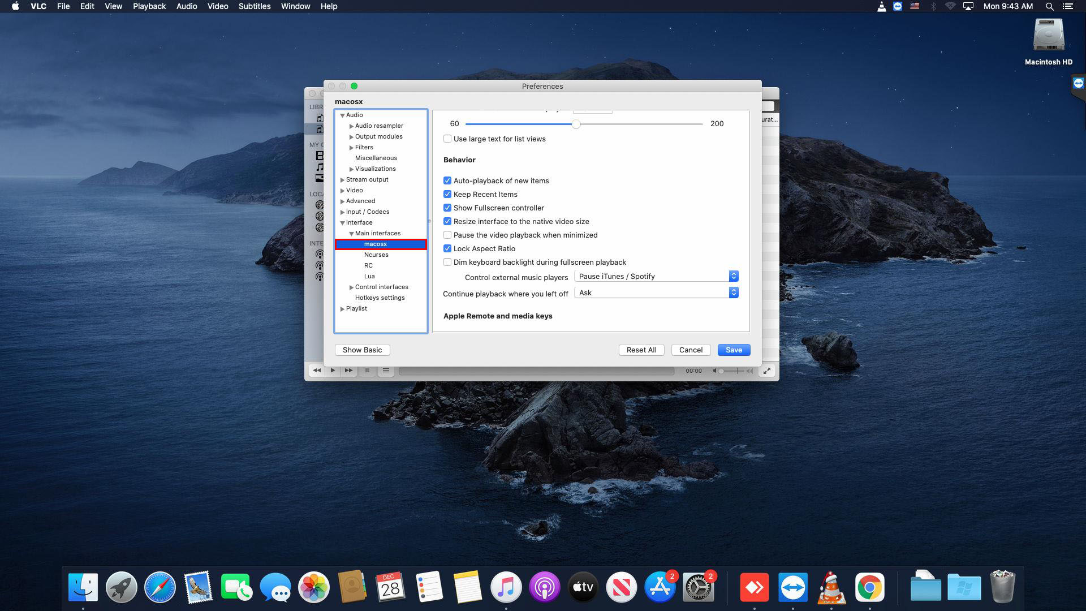The width and height of the screenshot is (1086, 611).
Task: Open the Trash in the Dock
Action: [1003, 588]
